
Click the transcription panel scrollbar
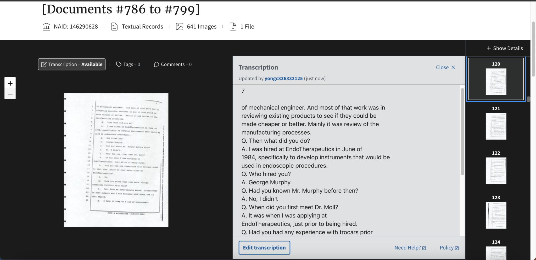[x=462, y=131]
